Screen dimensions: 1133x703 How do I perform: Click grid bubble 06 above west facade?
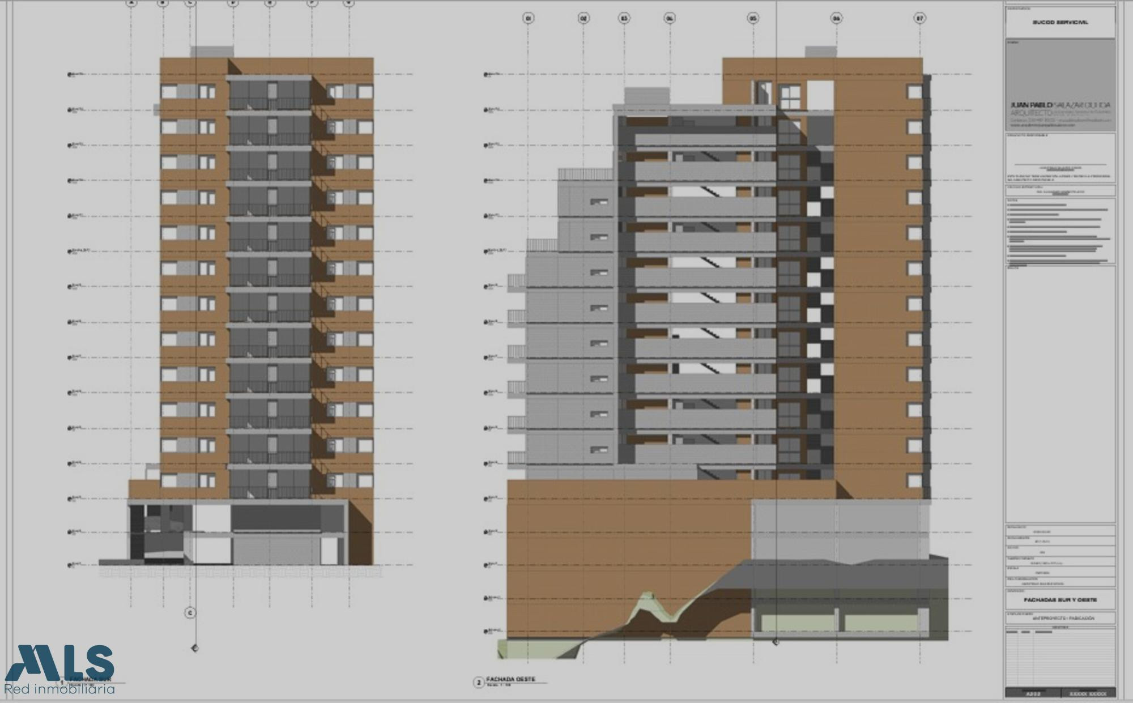pos(836,19)
